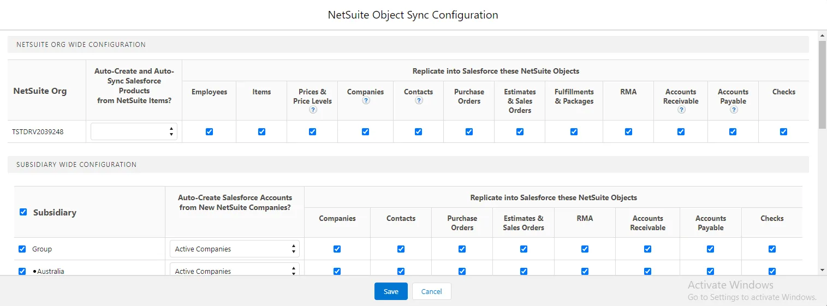Open help icon under Companies header
Image resolution: width=827 pixels, height=306 pixels.
coord(366,101)
